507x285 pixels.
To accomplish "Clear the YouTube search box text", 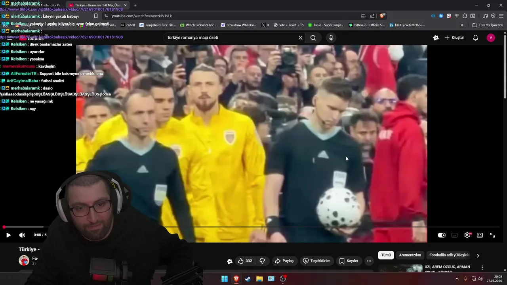I will 300,38.
